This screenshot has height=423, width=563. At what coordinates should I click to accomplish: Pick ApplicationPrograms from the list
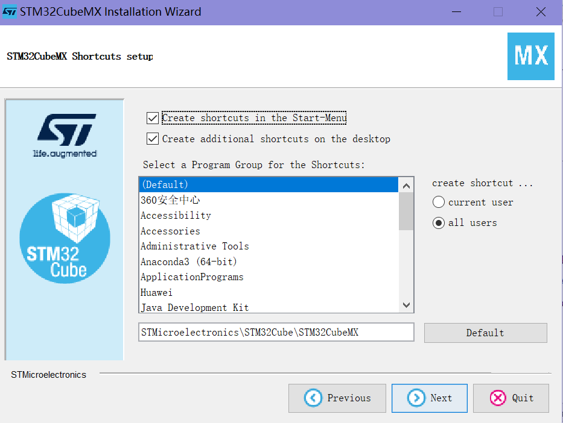(x=269, y=277)
